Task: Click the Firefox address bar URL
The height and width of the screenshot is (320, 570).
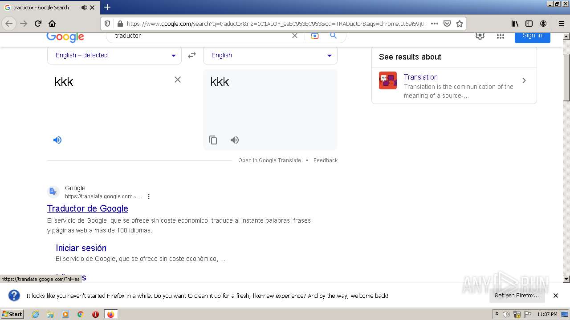Action: tap(276, 24)
